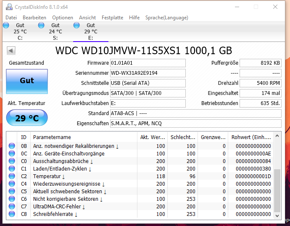The width and height of the screenshot is (290, 226).
Task: Click the Seriennummer field WD-WX31A92E9194
Action: pyautogui.click(x=148, y=73)
